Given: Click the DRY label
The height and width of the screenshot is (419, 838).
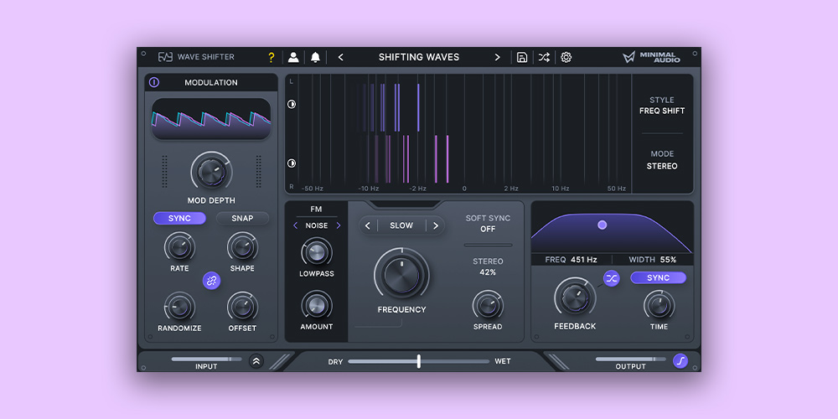Looking at the screenshot, I should click(x=336, y=362).
